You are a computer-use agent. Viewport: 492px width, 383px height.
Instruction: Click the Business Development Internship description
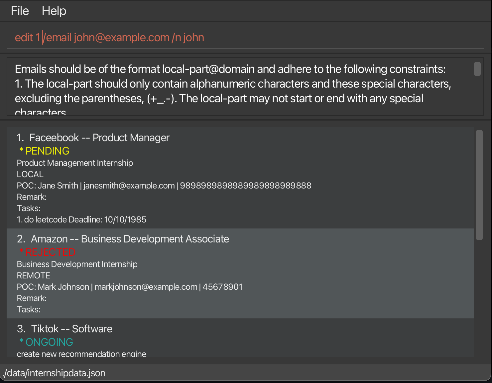[x=77, y=264]
